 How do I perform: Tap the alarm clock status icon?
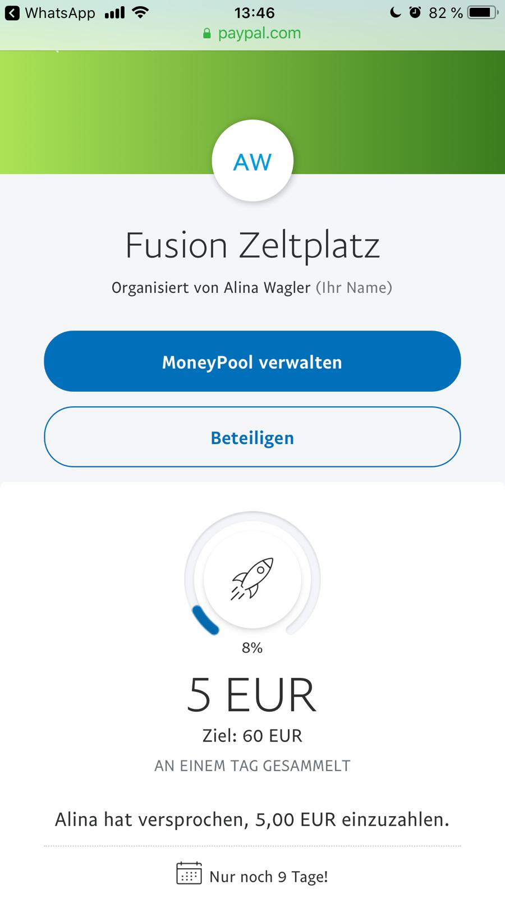pyautogui.click(x=415, y=13)
